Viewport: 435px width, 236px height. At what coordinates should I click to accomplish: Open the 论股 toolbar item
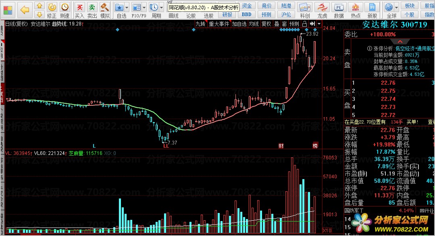pyautogui.click(x=191, y=16)
